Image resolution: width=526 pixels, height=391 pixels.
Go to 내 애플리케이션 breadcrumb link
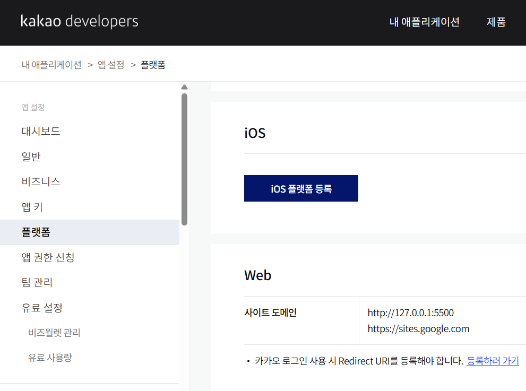click(51, 65)
